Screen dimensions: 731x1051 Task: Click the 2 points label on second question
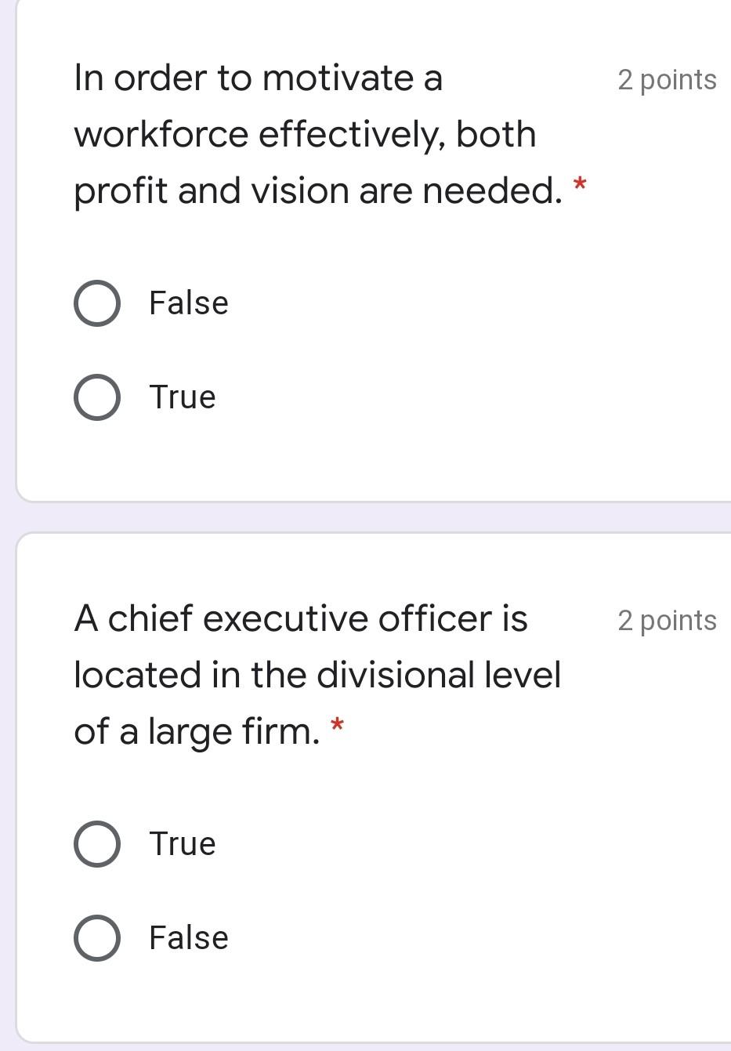pyautogui.click(x=667, y=620)
